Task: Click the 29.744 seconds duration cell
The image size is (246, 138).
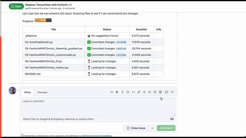Action: click(141, 49)
